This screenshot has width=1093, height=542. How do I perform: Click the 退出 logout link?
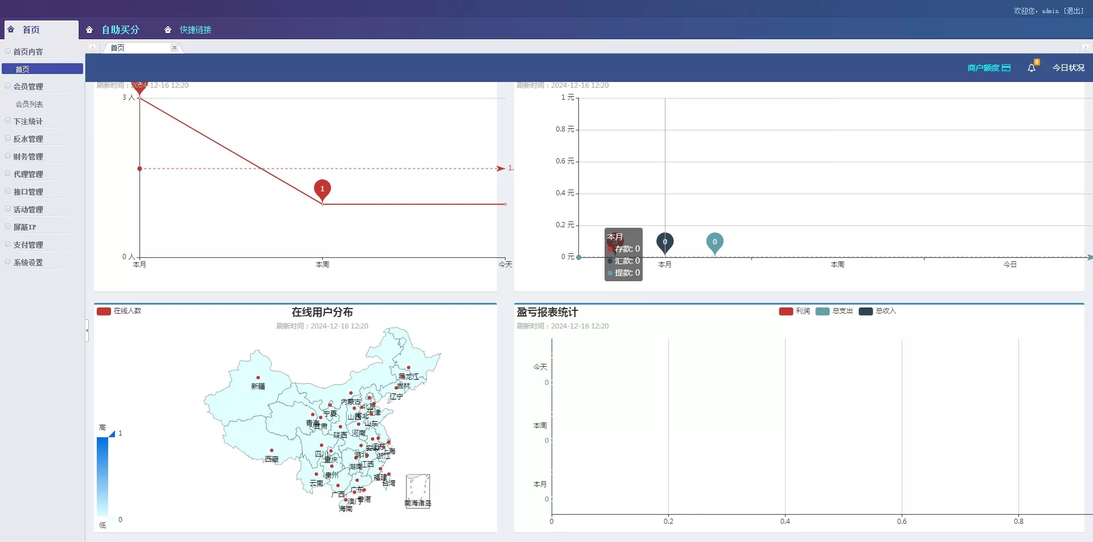click(x=1074, y=11)
